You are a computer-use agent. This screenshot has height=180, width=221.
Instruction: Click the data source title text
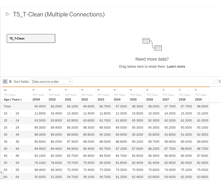point(59,14)
